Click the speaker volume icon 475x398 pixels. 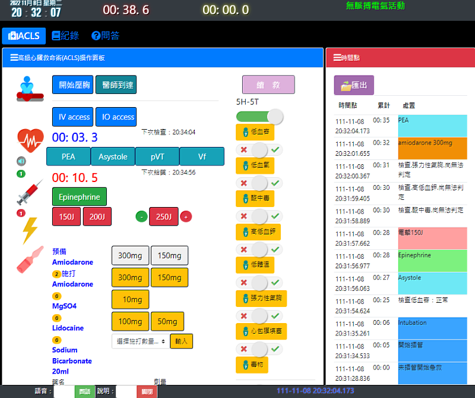point(20,161)
